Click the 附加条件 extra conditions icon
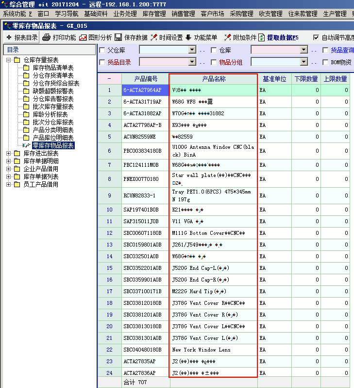 [x=227, y=37]
